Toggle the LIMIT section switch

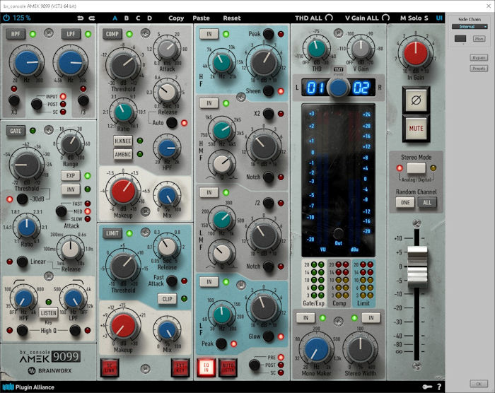coord(112,233)
